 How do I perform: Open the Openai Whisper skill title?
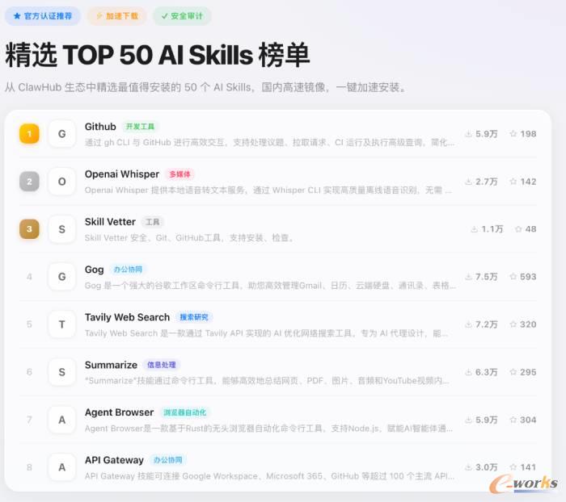click(122, 174)
